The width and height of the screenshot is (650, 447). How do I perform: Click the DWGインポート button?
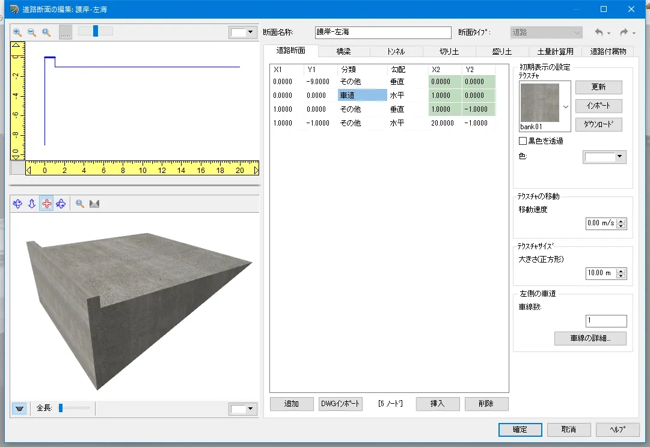340,404
